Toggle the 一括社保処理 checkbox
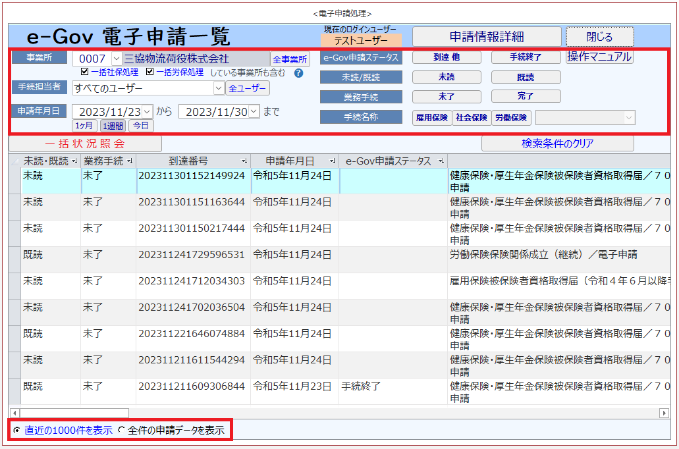The width and height of the screenshot is (679, 449). (x=85, y=72)
